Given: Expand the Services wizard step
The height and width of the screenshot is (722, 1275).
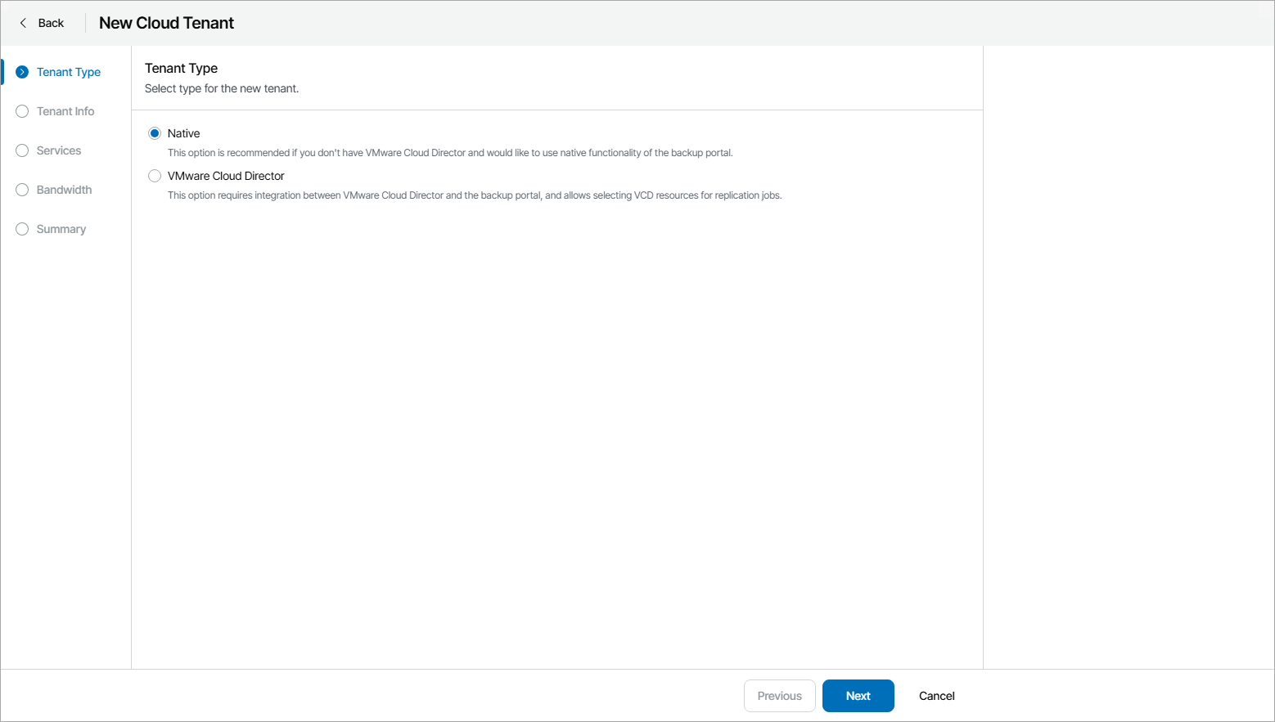Looking at the screenshot, I should coord(58,150).
